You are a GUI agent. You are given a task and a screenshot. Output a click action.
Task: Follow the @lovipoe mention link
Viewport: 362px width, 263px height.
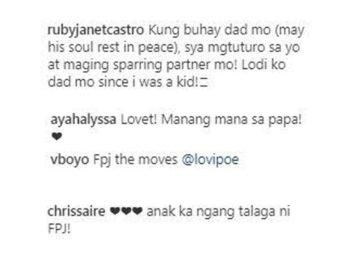(x=210, y=160)
